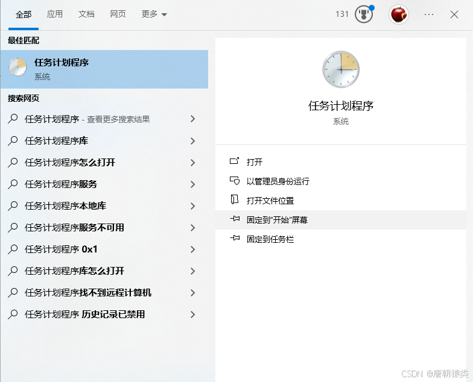Click 任务计划程序 历史记录已禁用 suggestion text
Viewport: 473px width, 382px height.
click(x=84, y=315)
